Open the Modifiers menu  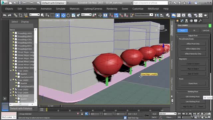coord(31,9)
